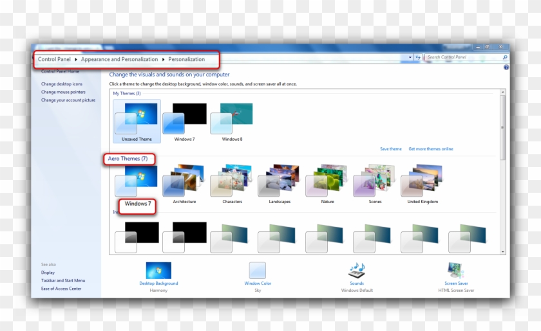The image size is (541, 331).
Task: Apply the Architecture Aero theme
Action: pyautogui.click(x=184, y=184)
